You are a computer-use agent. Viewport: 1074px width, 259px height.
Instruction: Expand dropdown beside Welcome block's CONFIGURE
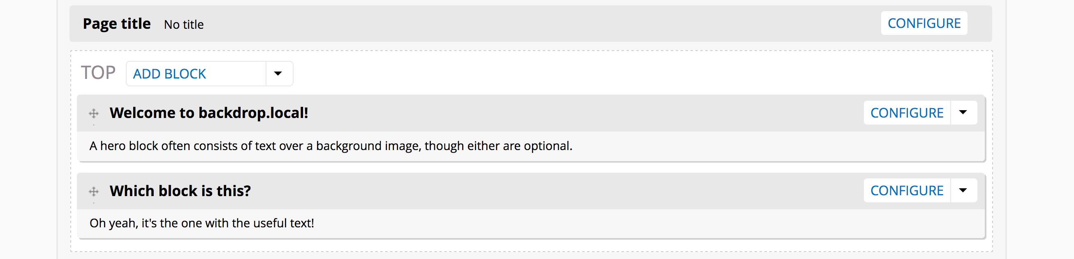pyautogui.click(x=963, y=113)
